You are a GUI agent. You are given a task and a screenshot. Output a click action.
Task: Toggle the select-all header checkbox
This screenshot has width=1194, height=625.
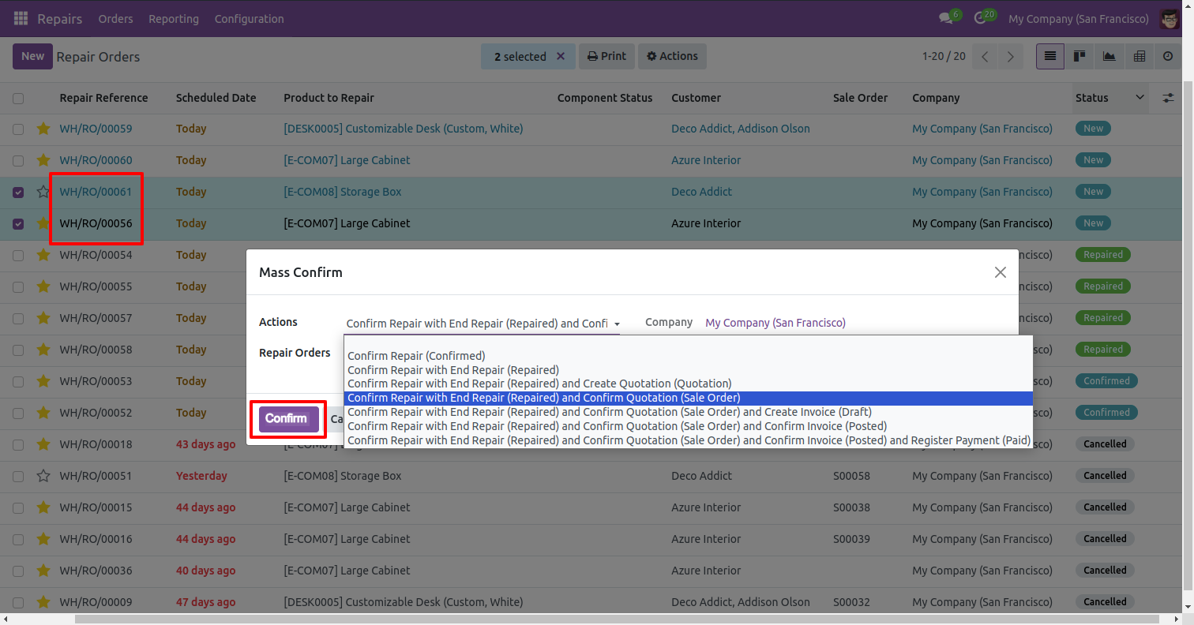18,98
